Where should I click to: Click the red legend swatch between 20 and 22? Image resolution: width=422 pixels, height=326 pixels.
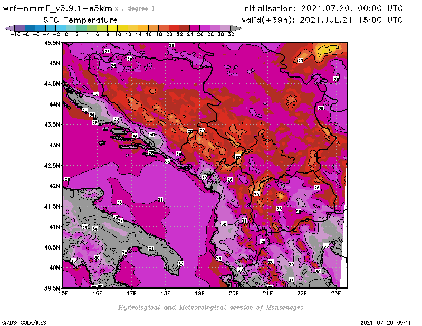coord(174,28)
